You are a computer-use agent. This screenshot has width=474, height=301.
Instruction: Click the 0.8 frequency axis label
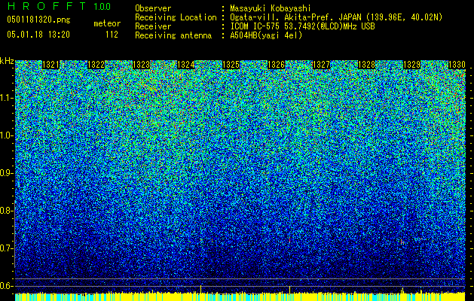tap(6, 211)
